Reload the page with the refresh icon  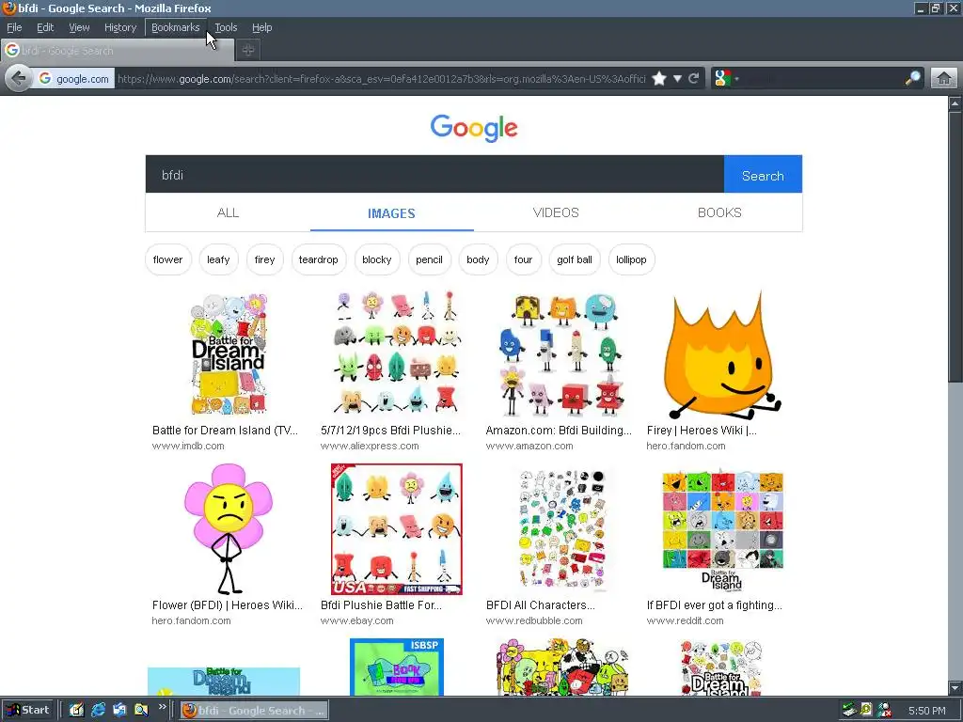point(694,79)
